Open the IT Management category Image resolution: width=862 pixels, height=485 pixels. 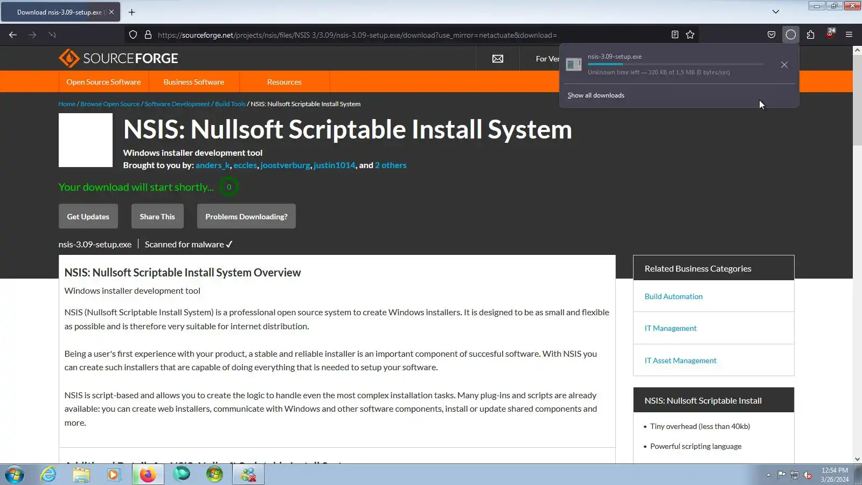(x=671, y=328)
